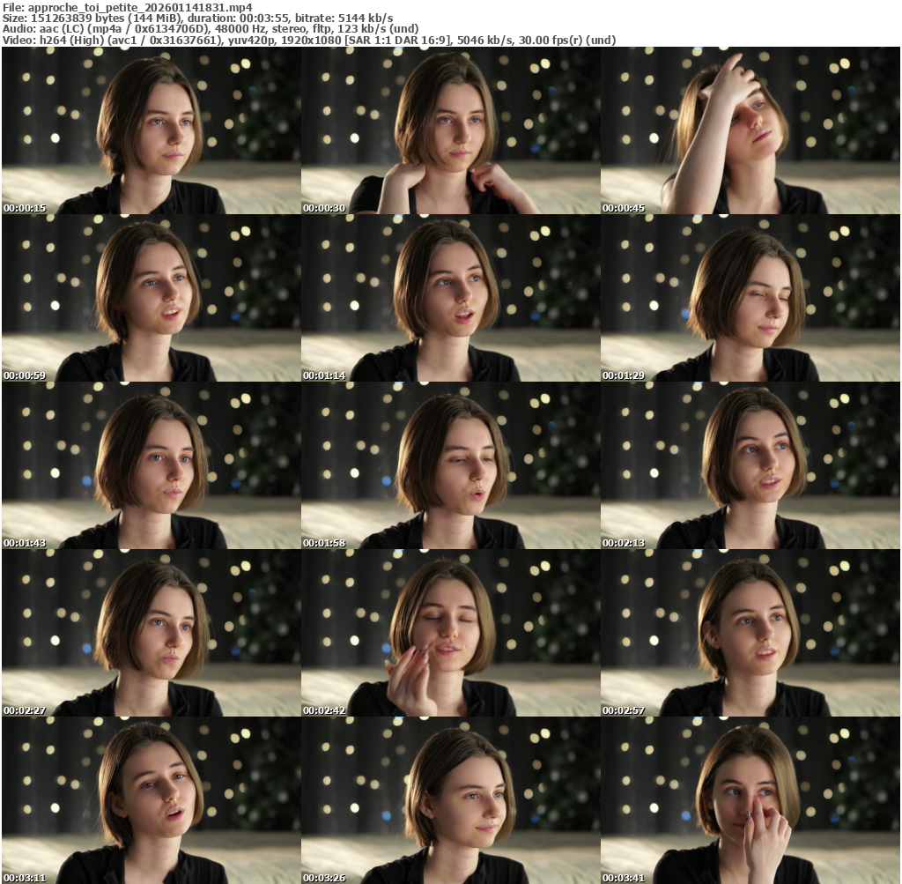Click the 00:00:45 frame with hand on forehead
Image resolution: width=902 pixels, height=884 pixels.
[750, 130]
